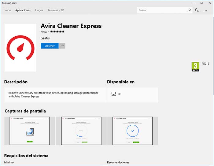214x166 pixels.
Task: Click the Capturas de pantalla heading
Action: coord(25,111)
